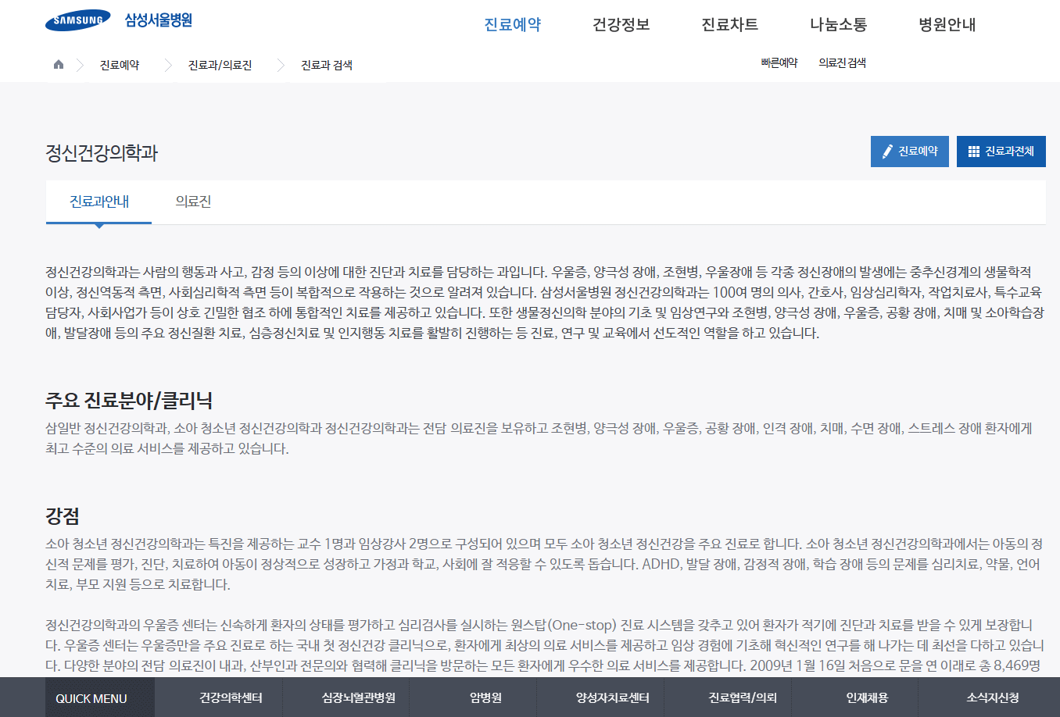Image resolution: width=1060 pixels, height=717 pixels.
Task: Open the 진료예약 menu in top navigation
Action: (x=512, y=24)
